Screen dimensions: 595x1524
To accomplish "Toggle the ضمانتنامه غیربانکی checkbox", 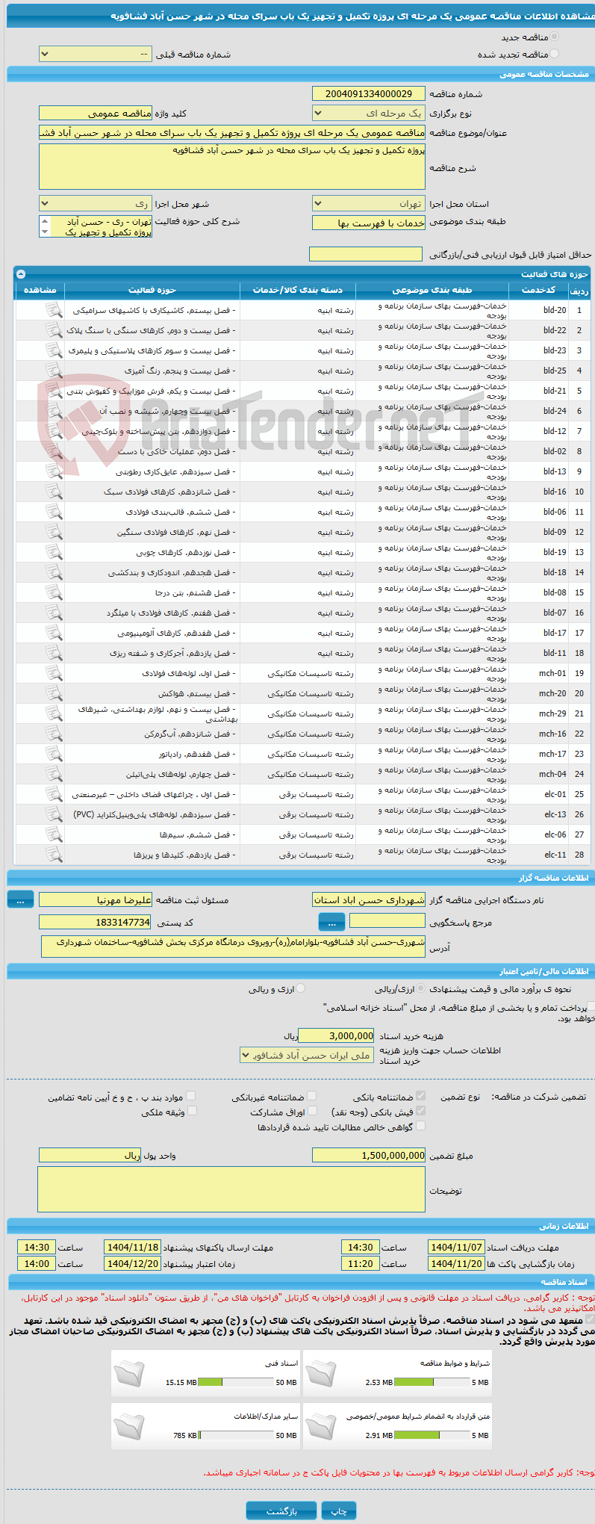I will point(312,1096).
